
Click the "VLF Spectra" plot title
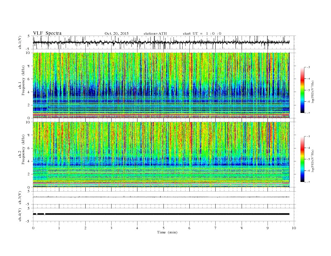click(47, 33)
